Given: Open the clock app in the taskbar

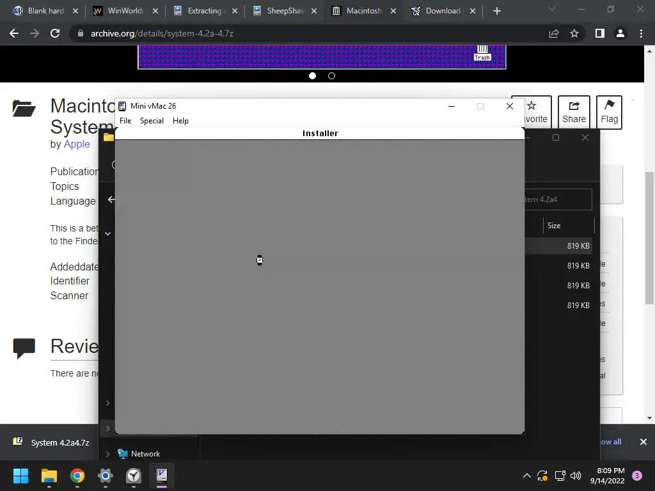Looking at the screenshot, I should tap(133, 476).
